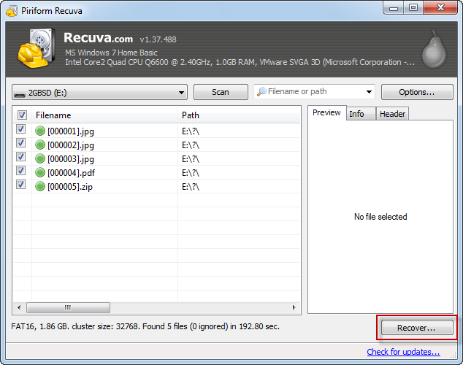Click the Recuva hard hat drive logo
The image size is (463, 365).
pos(36,48)
